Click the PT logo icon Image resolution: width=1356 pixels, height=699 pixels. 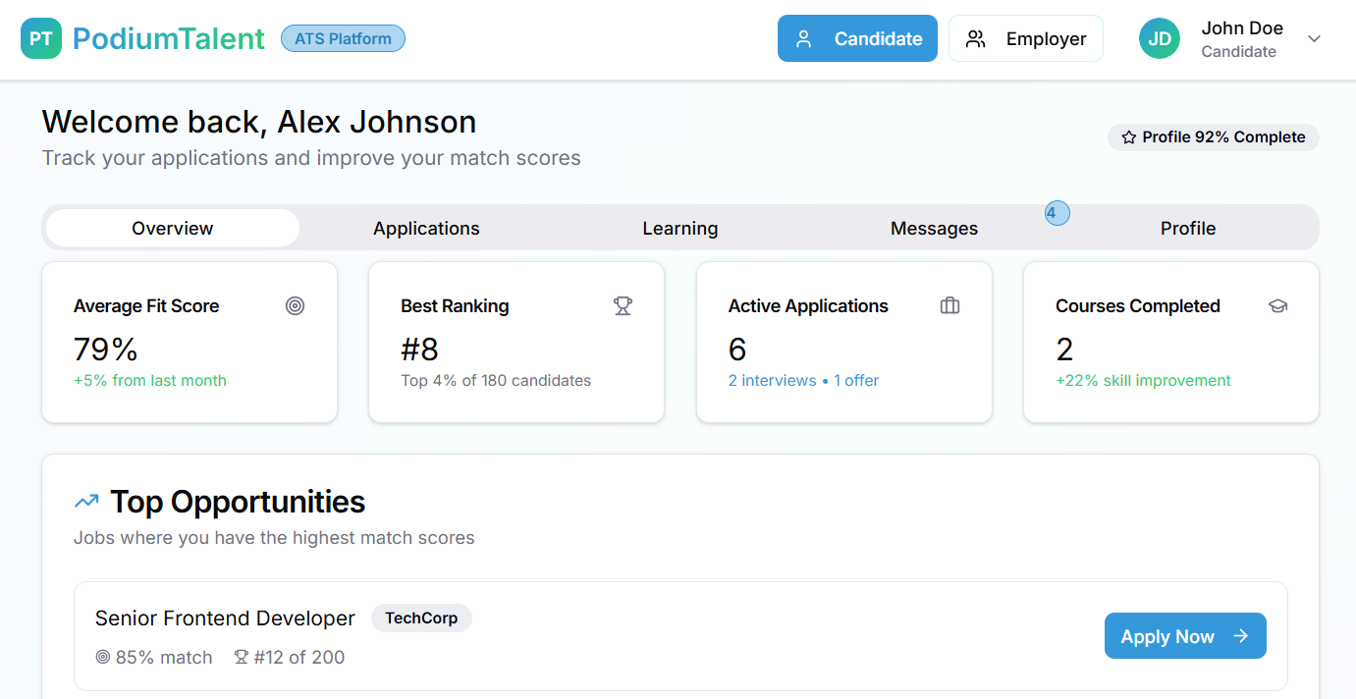tap(41, 39)
